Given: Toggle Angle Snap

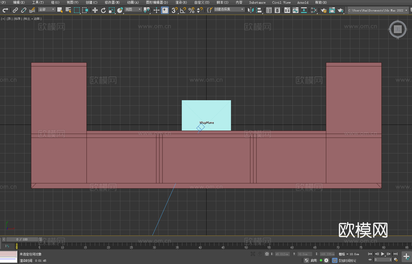Looking at the screenshot, I should (183, 10).
